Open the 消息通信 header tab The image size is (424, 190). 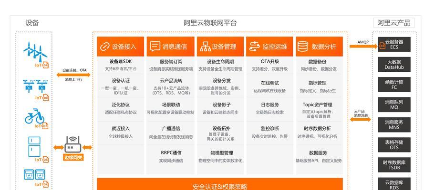click(171, 47)
